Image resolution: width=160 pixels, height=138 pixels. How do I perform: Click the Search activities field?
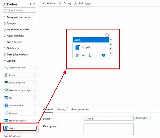tap(20, 10)
